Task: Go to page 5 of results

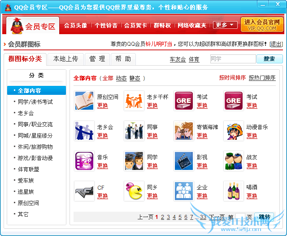Action: pyautogui.click(x=180, y=217)
